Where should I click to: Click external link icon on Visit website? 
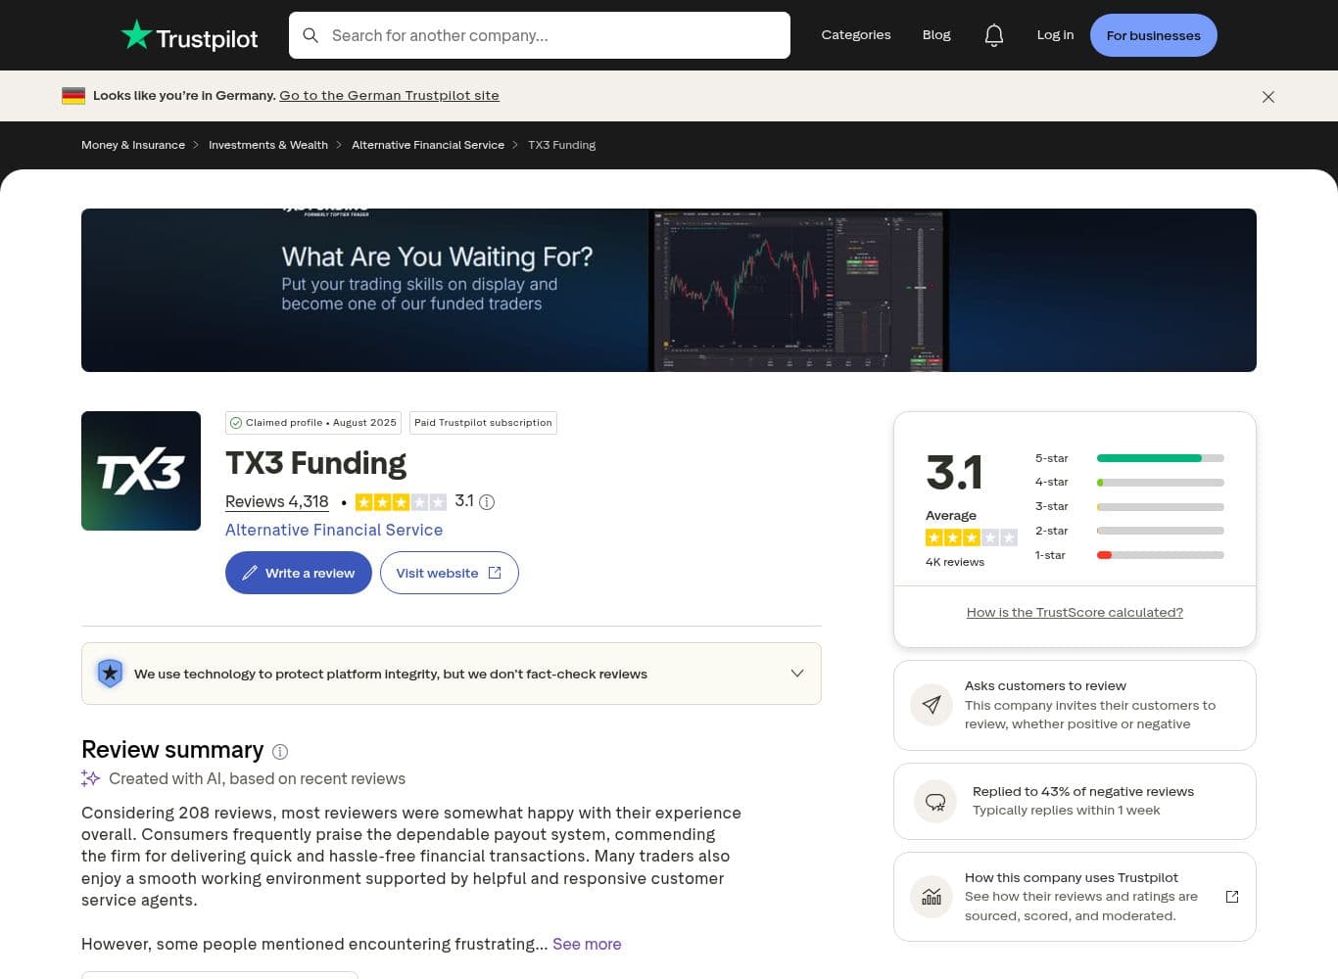point(495,573)
